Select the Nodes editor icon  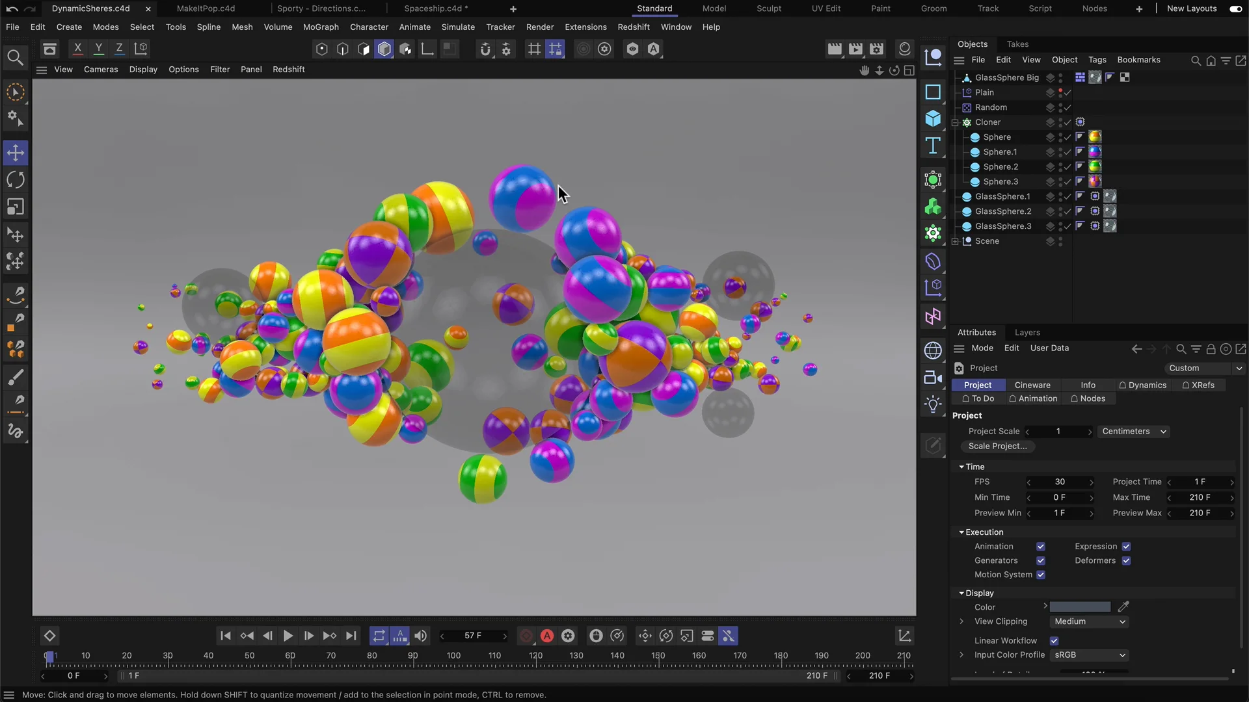tap(933, 317)
